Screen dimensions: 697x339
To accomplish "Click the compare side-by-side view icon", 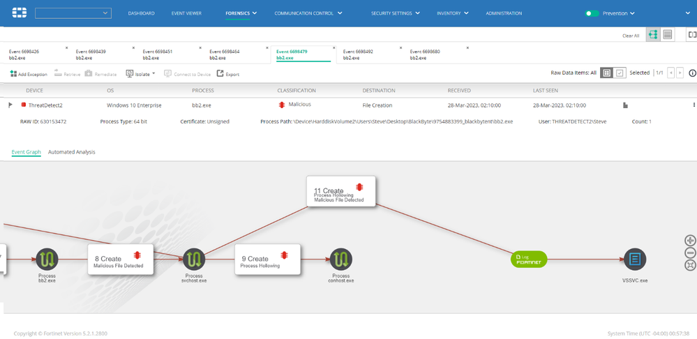I will 692,35.
